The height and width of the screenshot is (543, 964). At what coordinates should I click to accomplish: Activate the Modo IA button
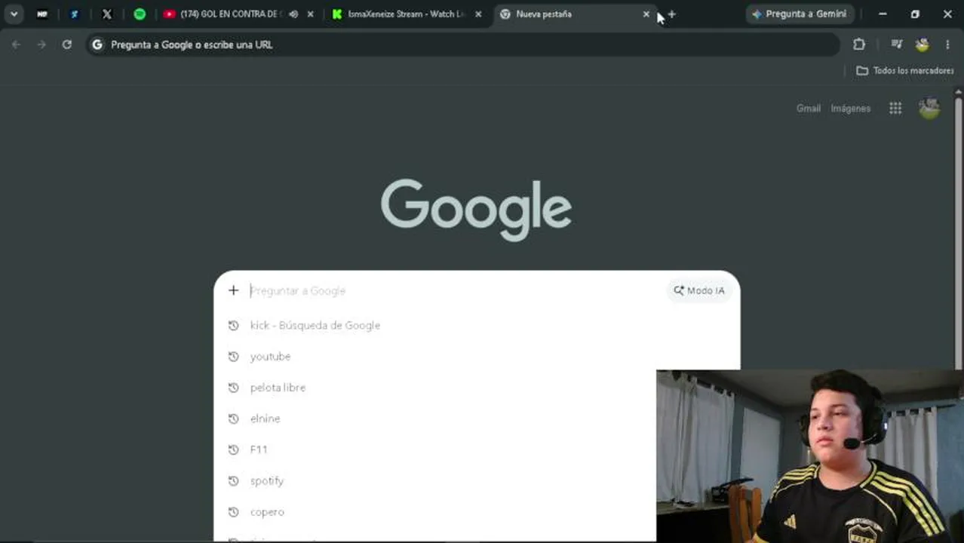click(699, 290)
